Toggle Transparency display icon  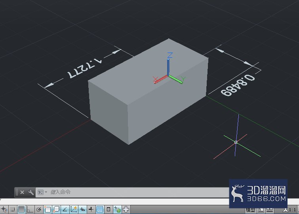(x=100, y=209)
